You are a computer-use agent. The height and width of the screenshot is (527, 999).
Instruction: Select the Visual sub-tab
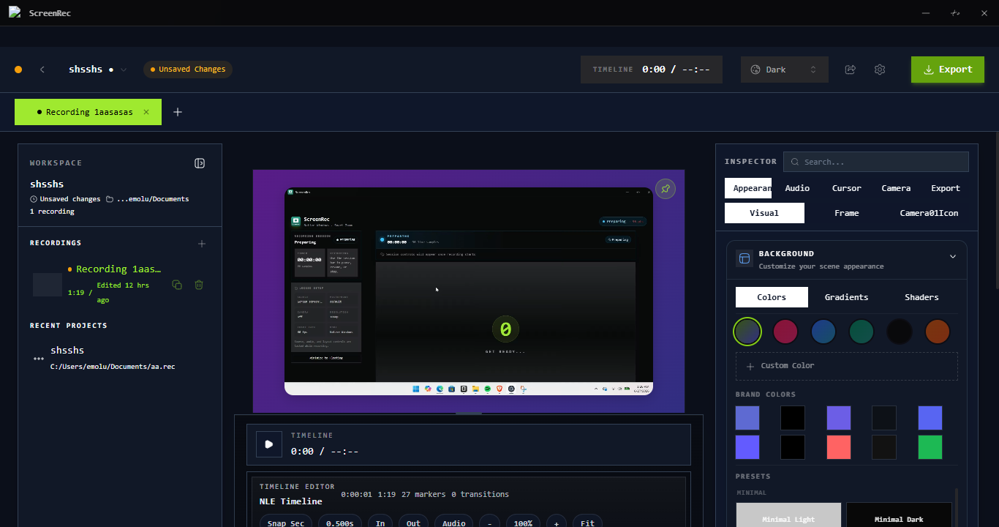pyautogui.click(x=764, y=213)
